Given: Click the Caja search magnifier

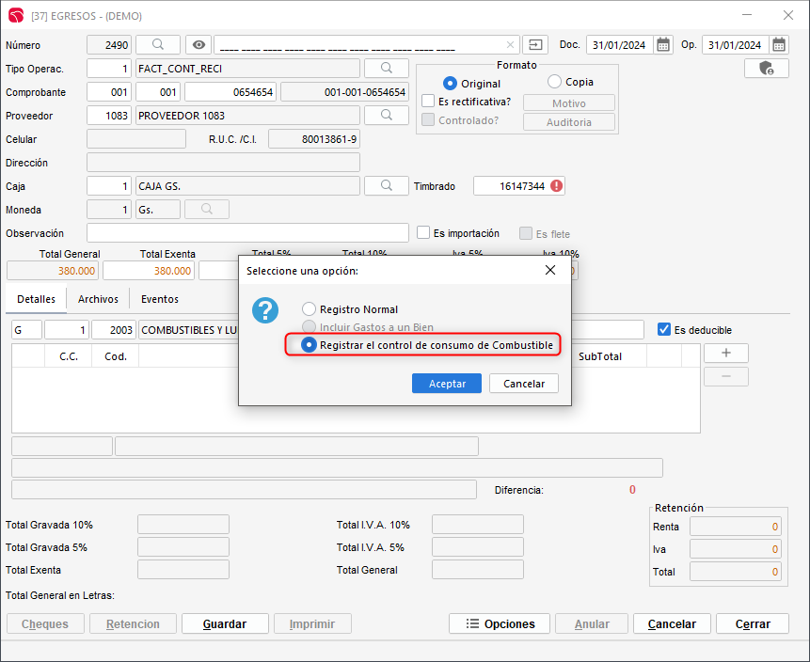Looking at the screenshot, I should click(x=386, y=186).
